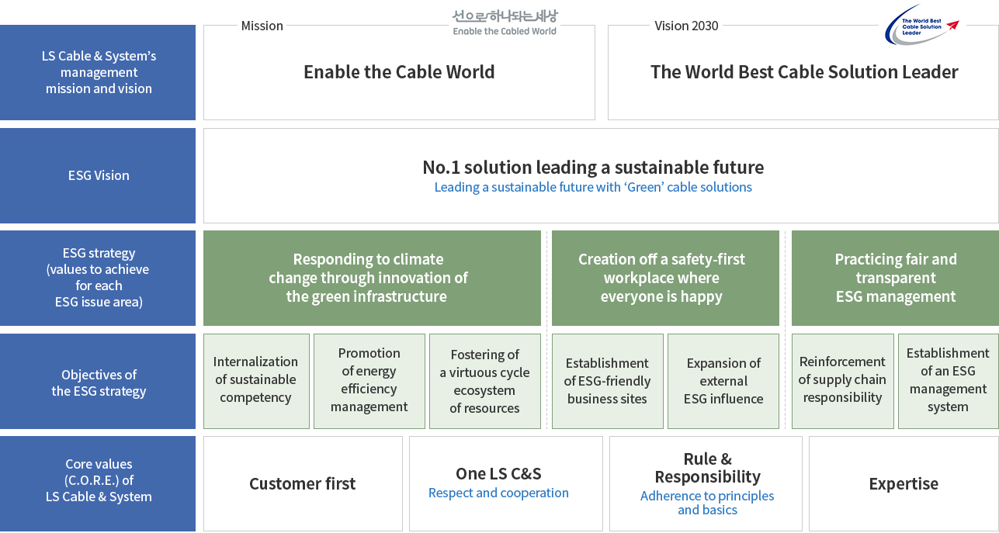The image size is (999, 533).
Task: Click the Enable the Cabled World logo
Action: pyautogui.click(x=505, y=22)
